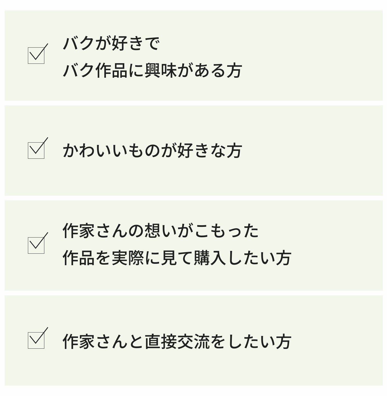Select the 作家さんと直接交流をしたい方 label
The image size is (387, 396).
click(177, 342)
